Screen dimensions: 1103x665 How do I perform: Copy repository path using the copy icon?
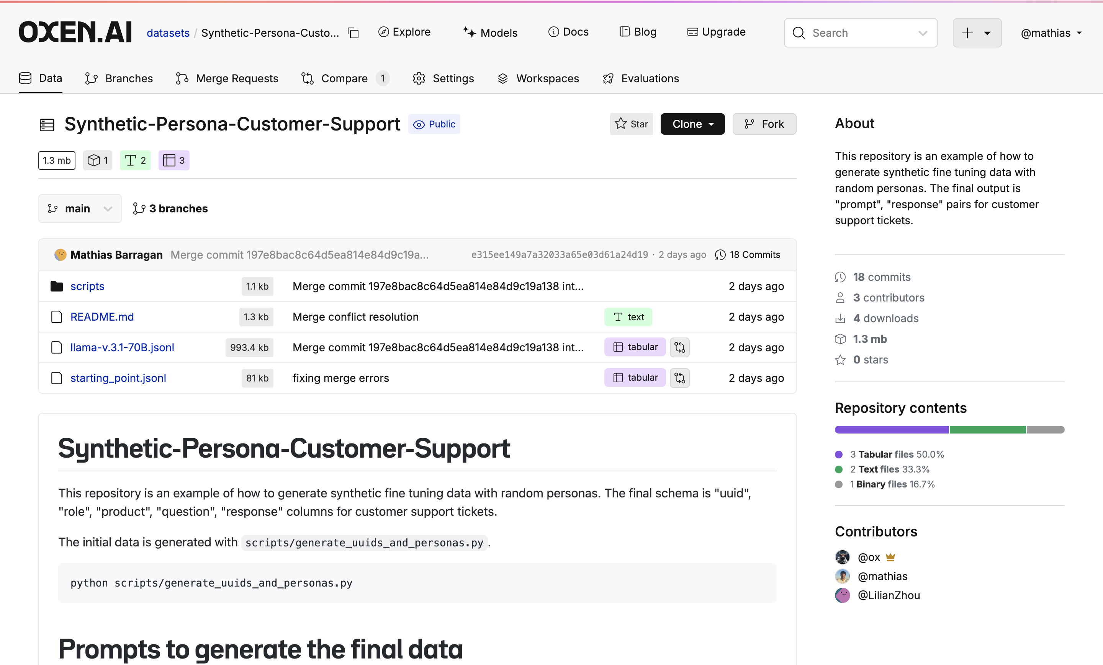[353, 33]
